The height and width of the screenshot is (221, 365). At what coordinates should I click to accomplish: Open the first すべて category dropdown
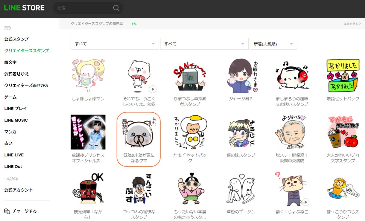click(x=115, y=44)
